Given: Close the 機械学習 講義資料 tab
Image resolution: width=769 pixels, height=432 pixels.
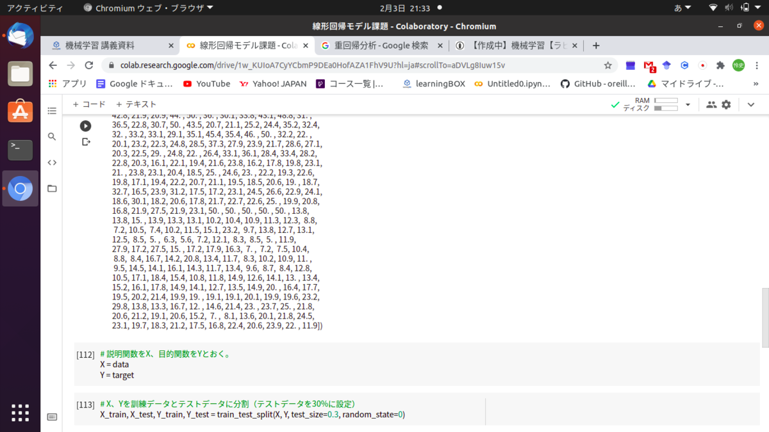Looking at the screenshot, I should [x=171, y=46].
